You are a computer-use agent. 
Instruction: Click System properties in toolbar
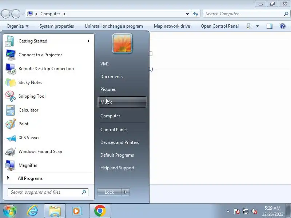click(x=57, y=26)
